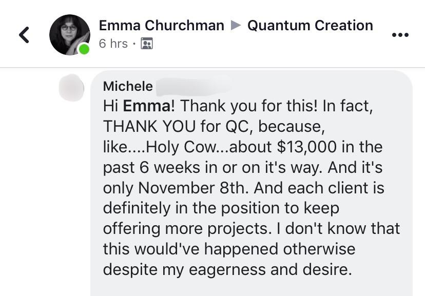This screenshot has width=425, height=296.
Task: Click the triangle arrow before Quantum Creation
Action: (x=236, y=26)
